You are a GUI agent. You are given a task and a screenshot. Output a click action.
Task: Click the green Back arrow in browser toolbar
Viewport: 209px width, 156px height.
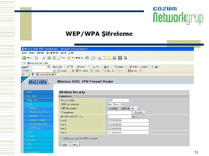pyautogui.click(x=24, y=58)
